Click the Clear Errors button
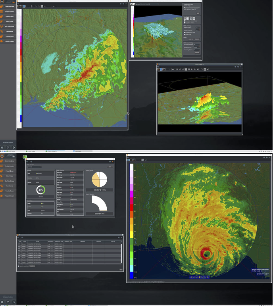 click(x=32, y=266)
